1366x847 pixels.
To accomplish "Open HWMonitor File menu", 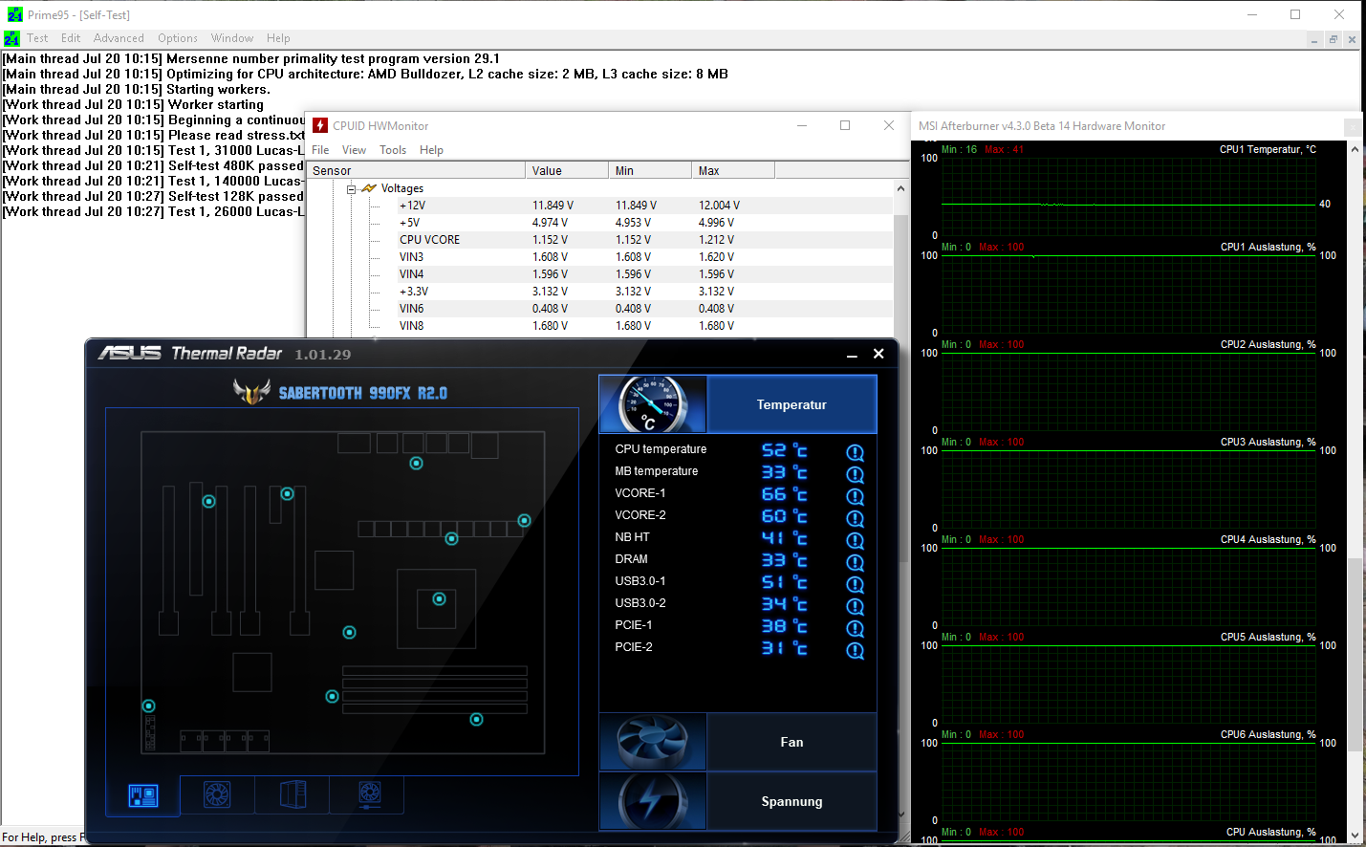I will 320,150.
